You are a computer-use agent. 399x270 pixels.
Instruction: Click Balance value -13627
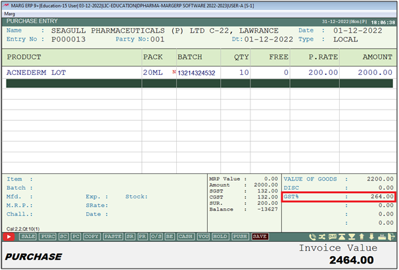tap(268, 210)
